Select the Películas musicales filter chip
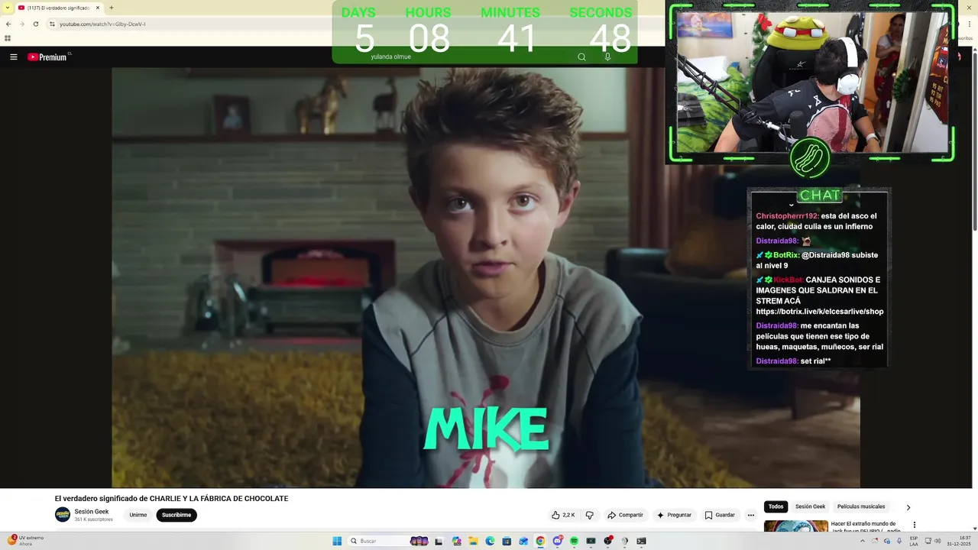The image size is (978, 550). tap(861, 506)
